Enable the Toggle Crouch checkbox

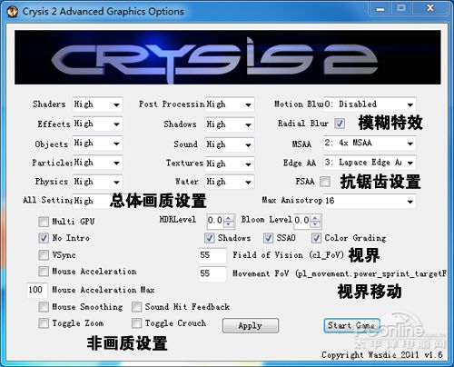(x=136, y=323)
